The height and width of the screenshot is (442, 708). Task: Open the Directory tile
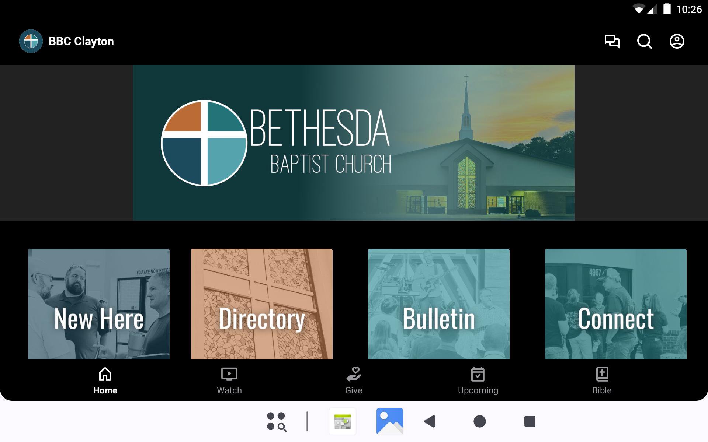click(x=262, y=304)
